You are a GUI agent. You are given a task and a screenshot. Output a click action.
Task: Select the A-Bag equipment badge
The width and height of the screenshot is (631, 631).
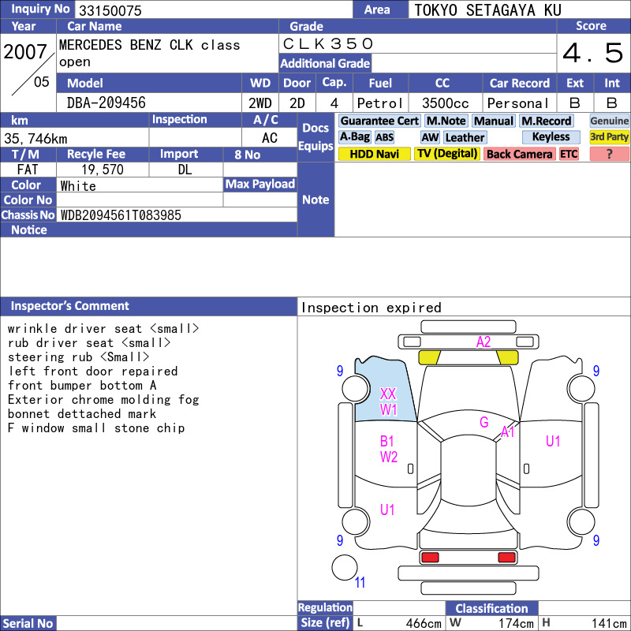point(354,137)
